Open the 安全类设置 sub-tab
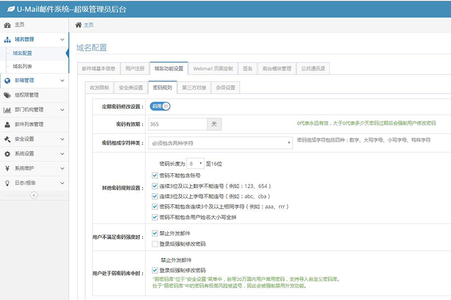The width and height of the screenshot is (451, 300). point(131,87)
